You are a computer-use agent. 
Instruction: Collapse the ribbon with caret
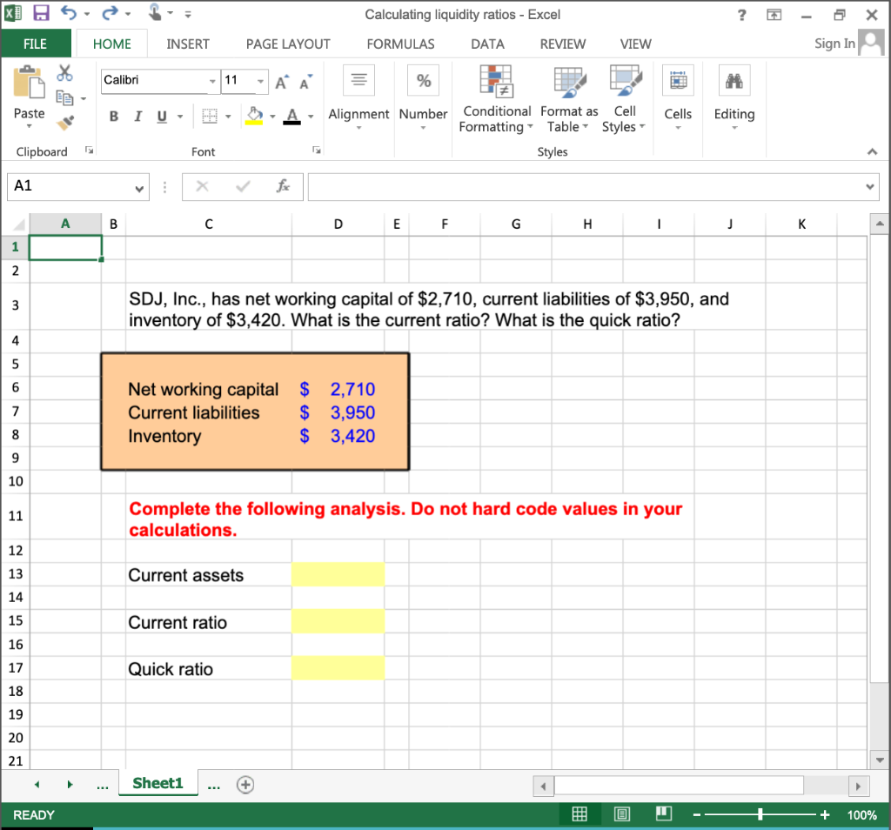pyautogui.click(x=872, y=151)
